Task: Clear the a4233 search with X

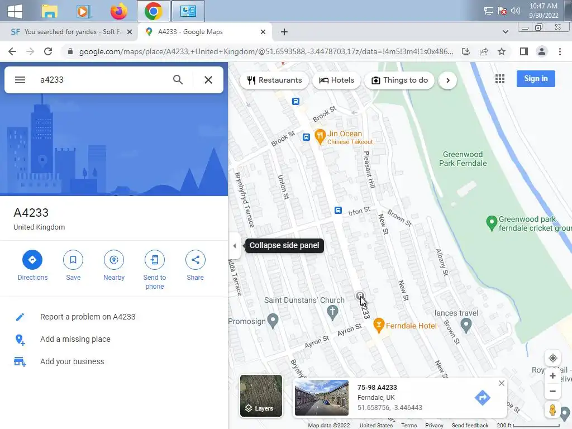Action: pos(208,80)
